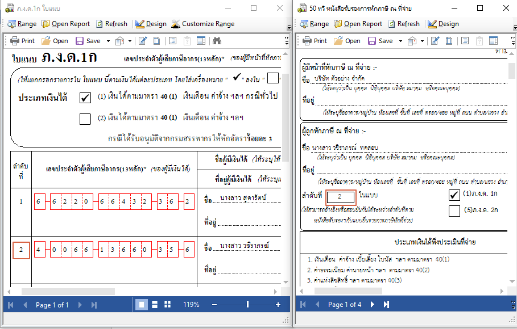Toggle checkbox (1) เงินได้ตามมาตรา 40 (1) กรณีทั่วไป

point(85,97)
